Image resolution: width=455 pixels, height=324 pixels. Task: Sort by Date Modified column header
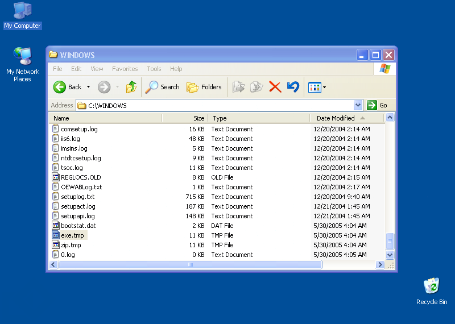347,118
